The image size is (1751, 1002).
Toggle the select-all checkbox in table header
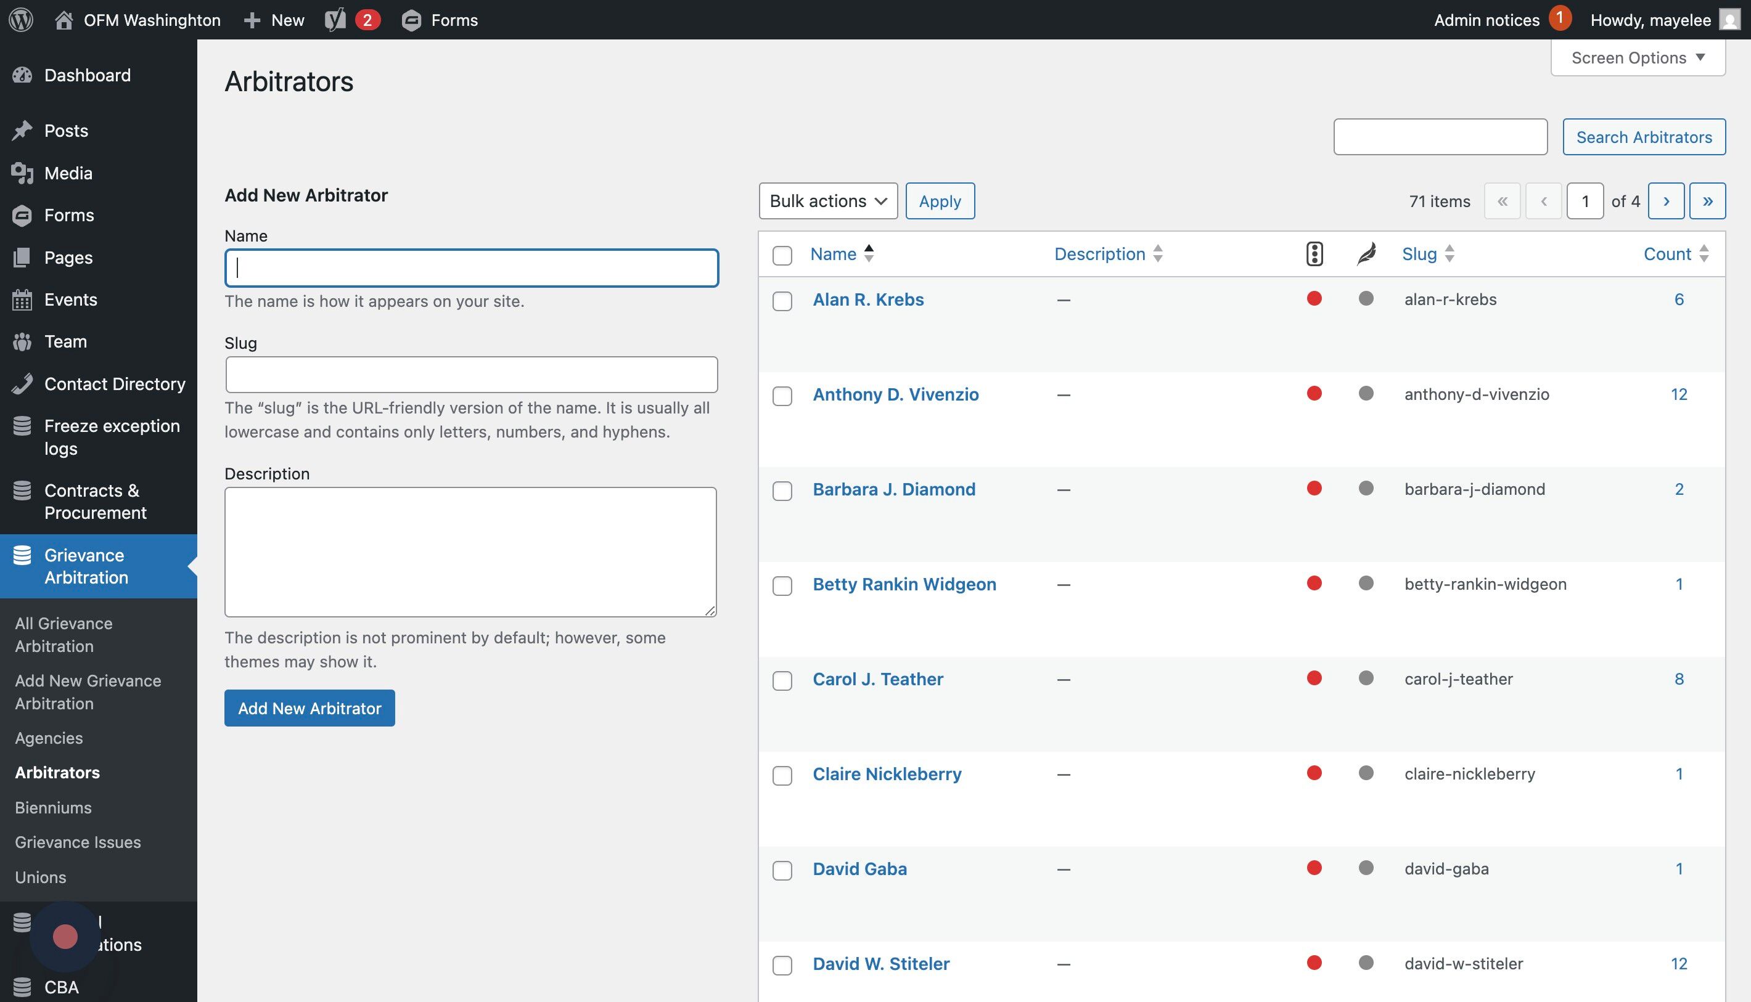[x=782, y=255]
